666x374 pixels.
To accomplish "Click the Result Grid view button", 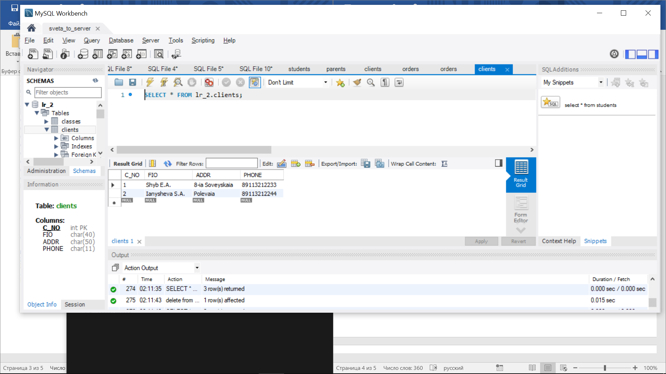I will pos(521,175).
